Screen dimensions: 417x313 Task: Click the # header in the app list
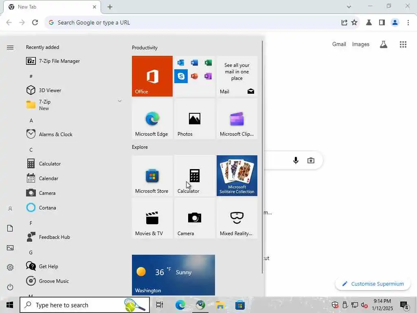[x=31, y=76]
